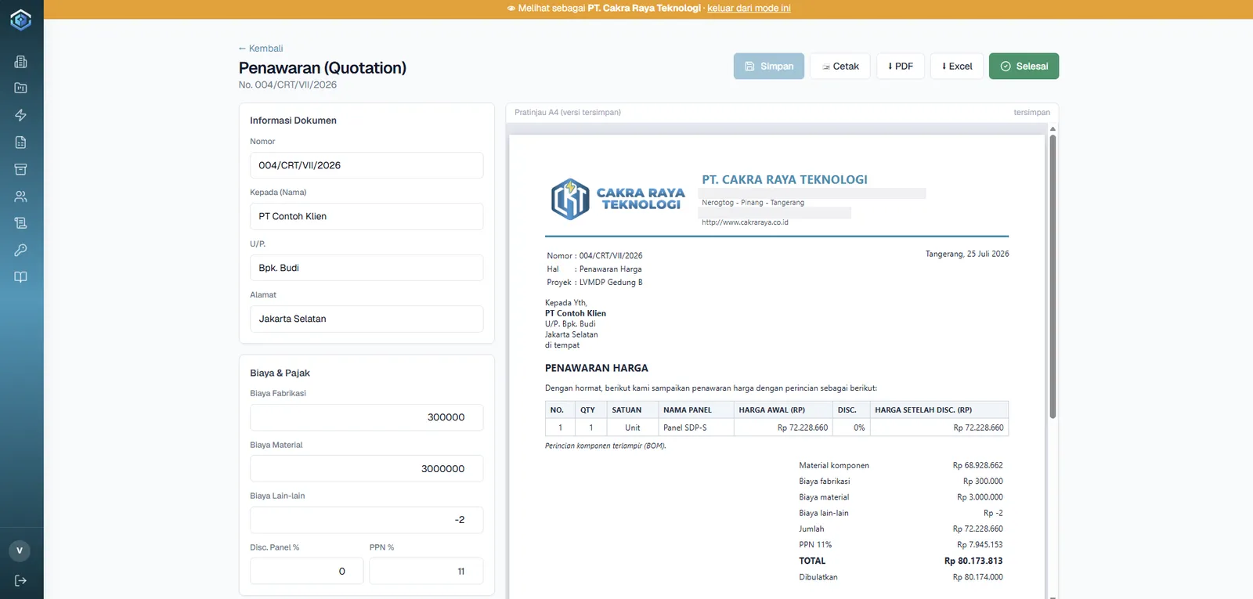1253x599 pixels.
Task: Focus the Disc. Panel % field
Action: tap(307, 571)
